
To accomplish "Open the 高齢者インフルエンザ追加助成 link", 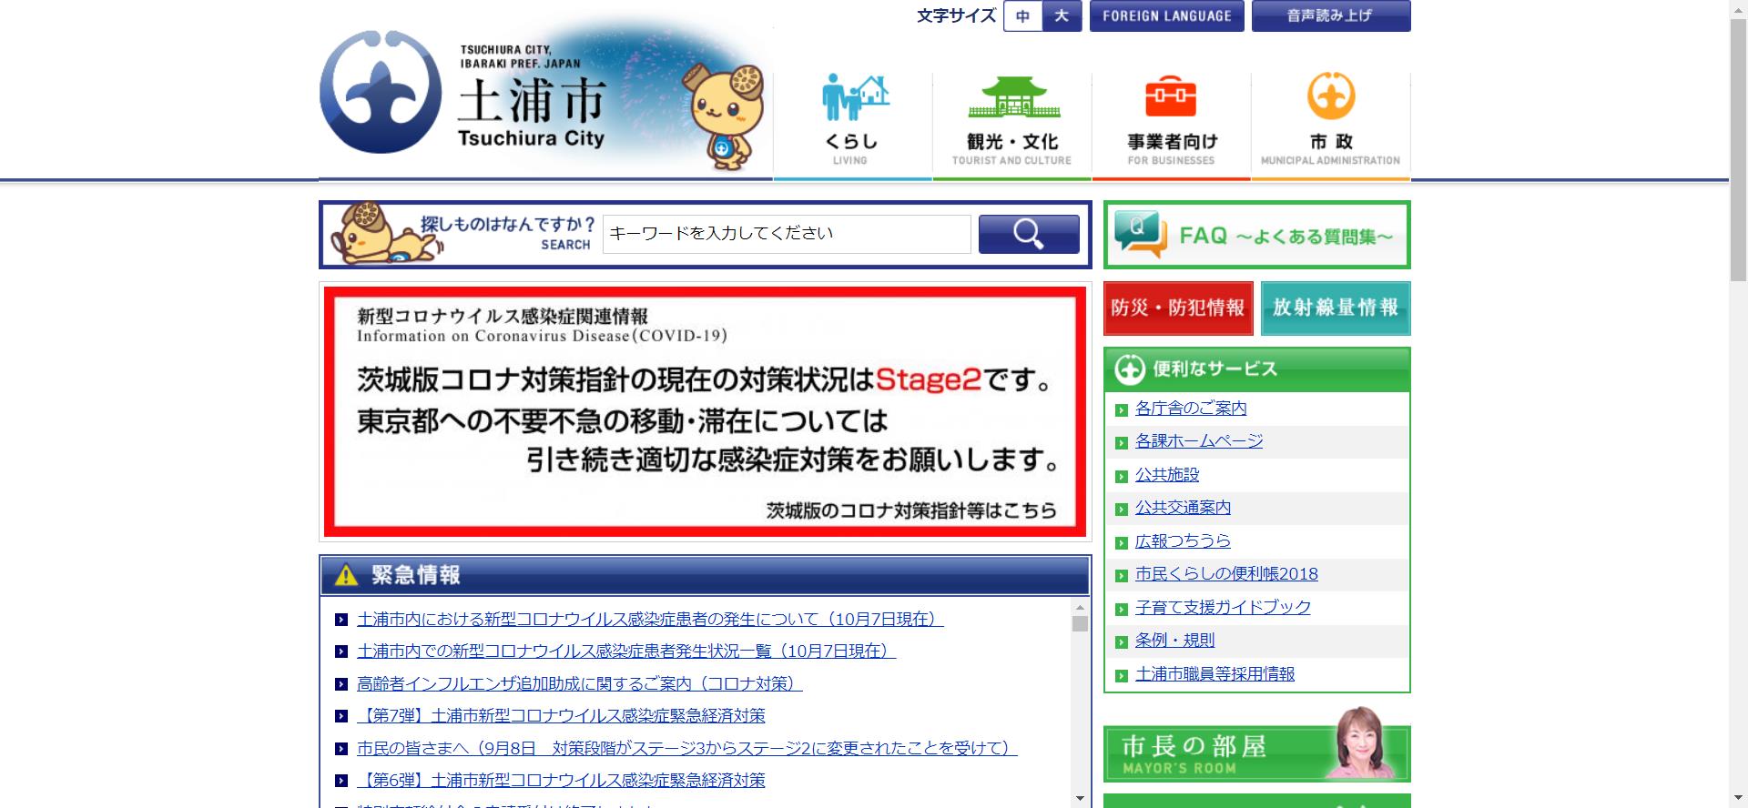I will (x=579, y=683).
